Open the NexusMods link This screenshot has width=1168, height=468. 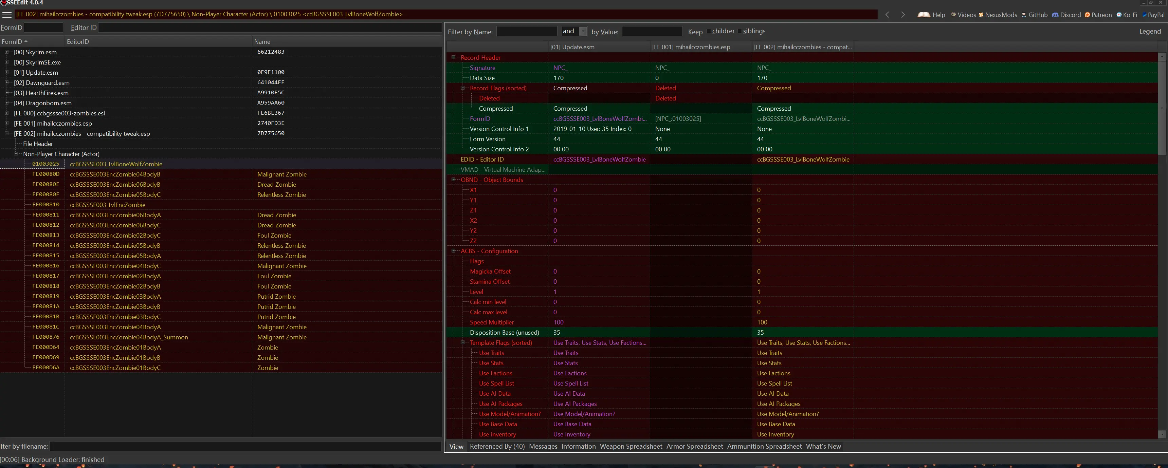pyautogui.click(x=998, y=15)
